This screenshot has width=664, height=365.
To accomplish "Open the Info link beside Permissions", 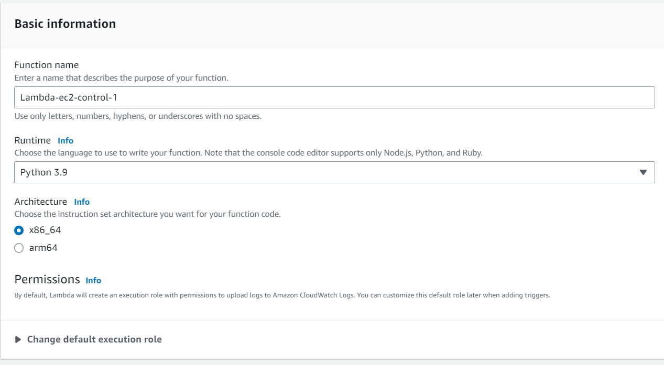I will pyautogui.click(x=93, y=280).
